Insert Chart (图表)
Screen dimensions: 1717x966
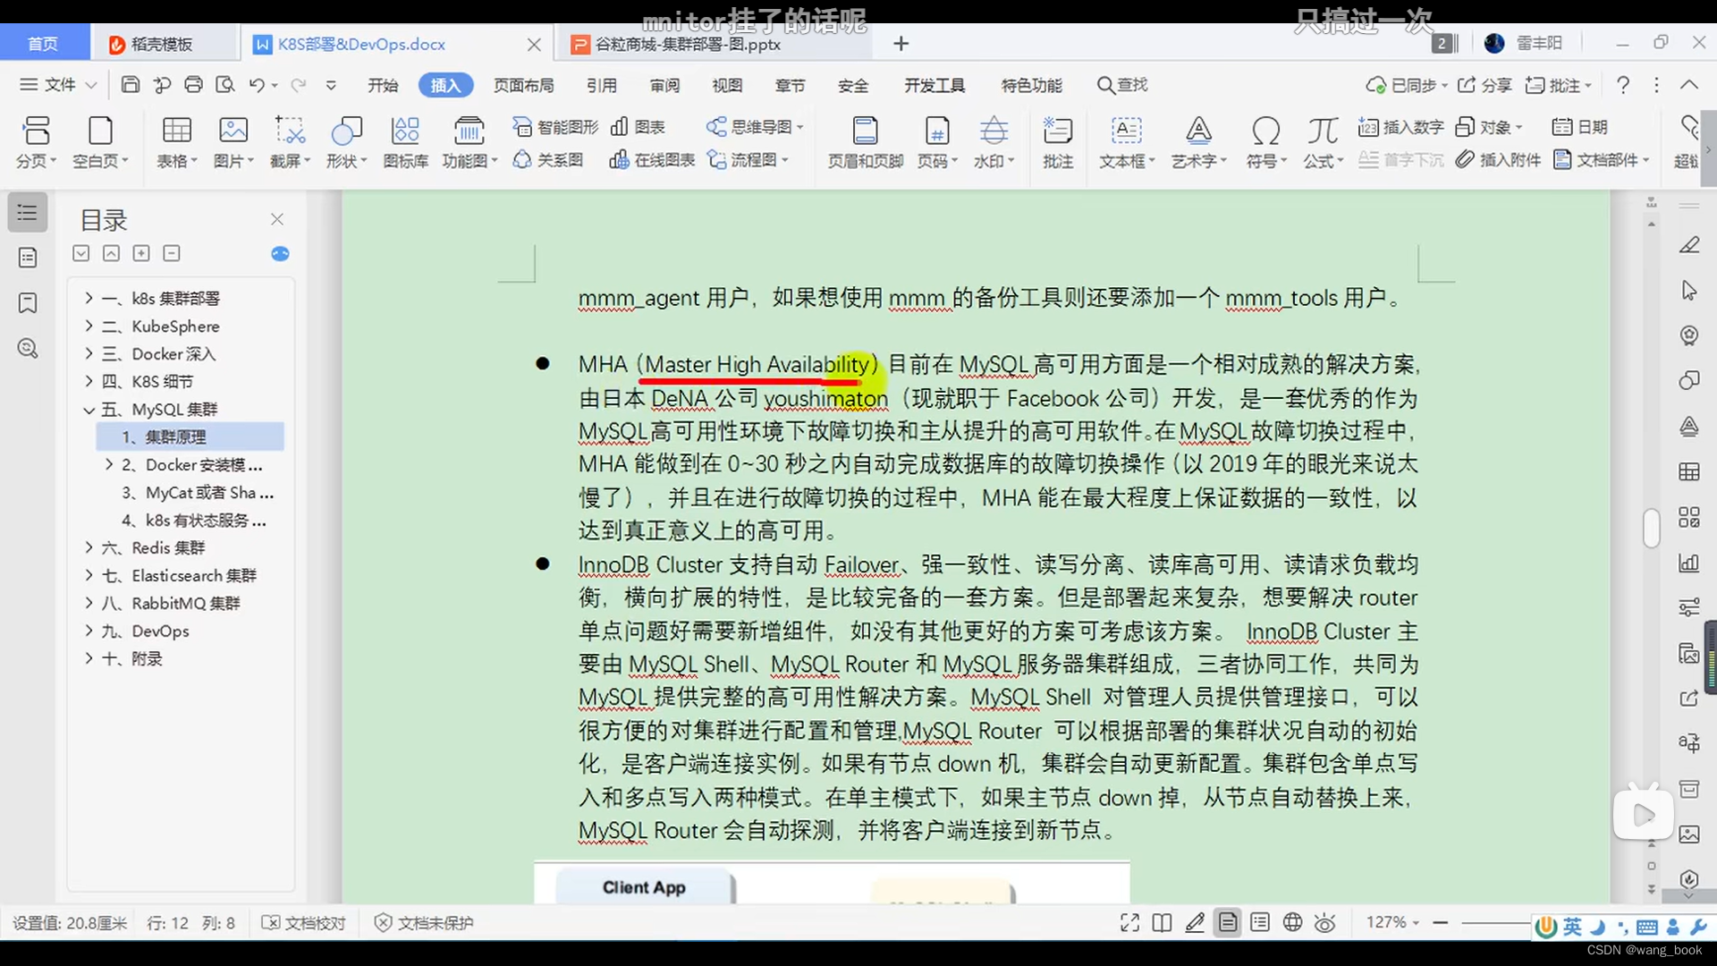coord(639,127)
